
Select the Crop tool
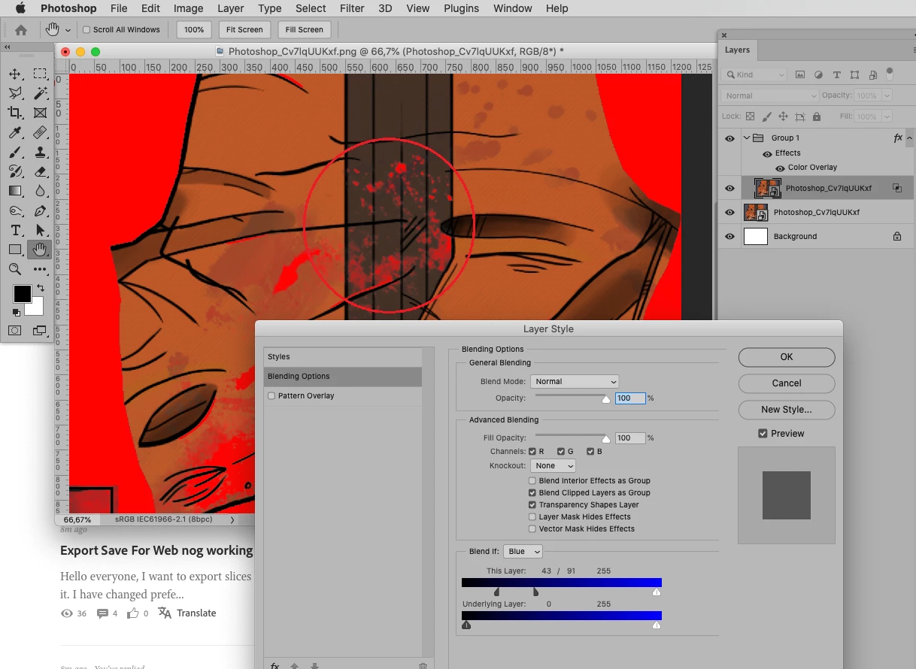point(15,113)
